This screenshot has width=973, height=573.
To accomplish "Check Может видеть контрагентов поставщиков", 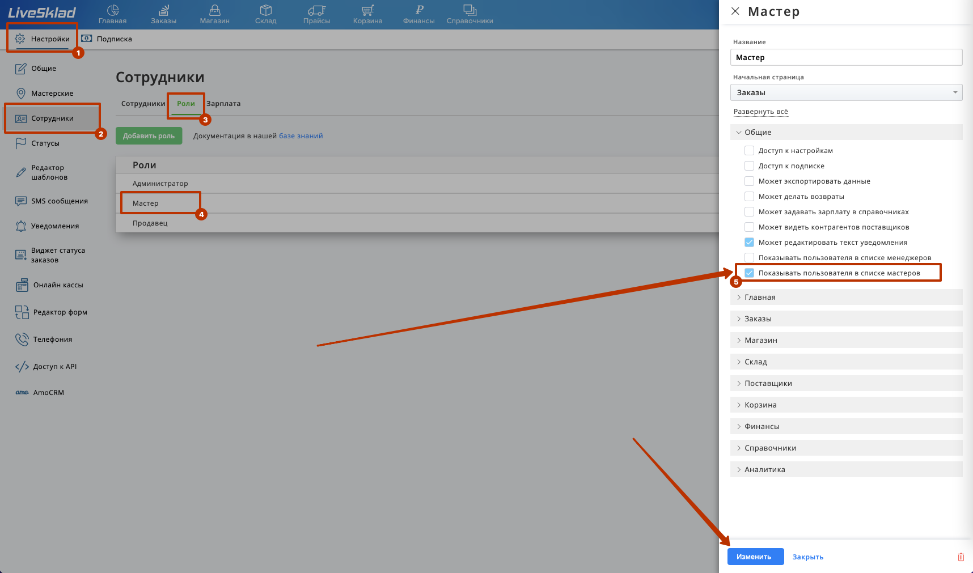I will coord(749,227).
